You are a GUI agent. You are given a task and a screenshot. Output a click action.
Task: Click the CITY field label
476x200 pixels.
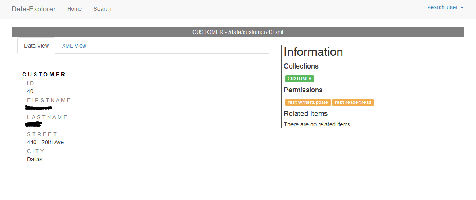coord(36,151)
